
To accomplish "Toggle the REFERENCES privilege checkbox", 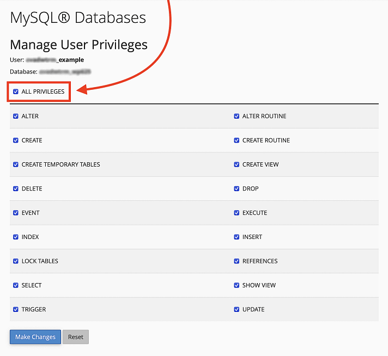I will (x=237, y=261).
